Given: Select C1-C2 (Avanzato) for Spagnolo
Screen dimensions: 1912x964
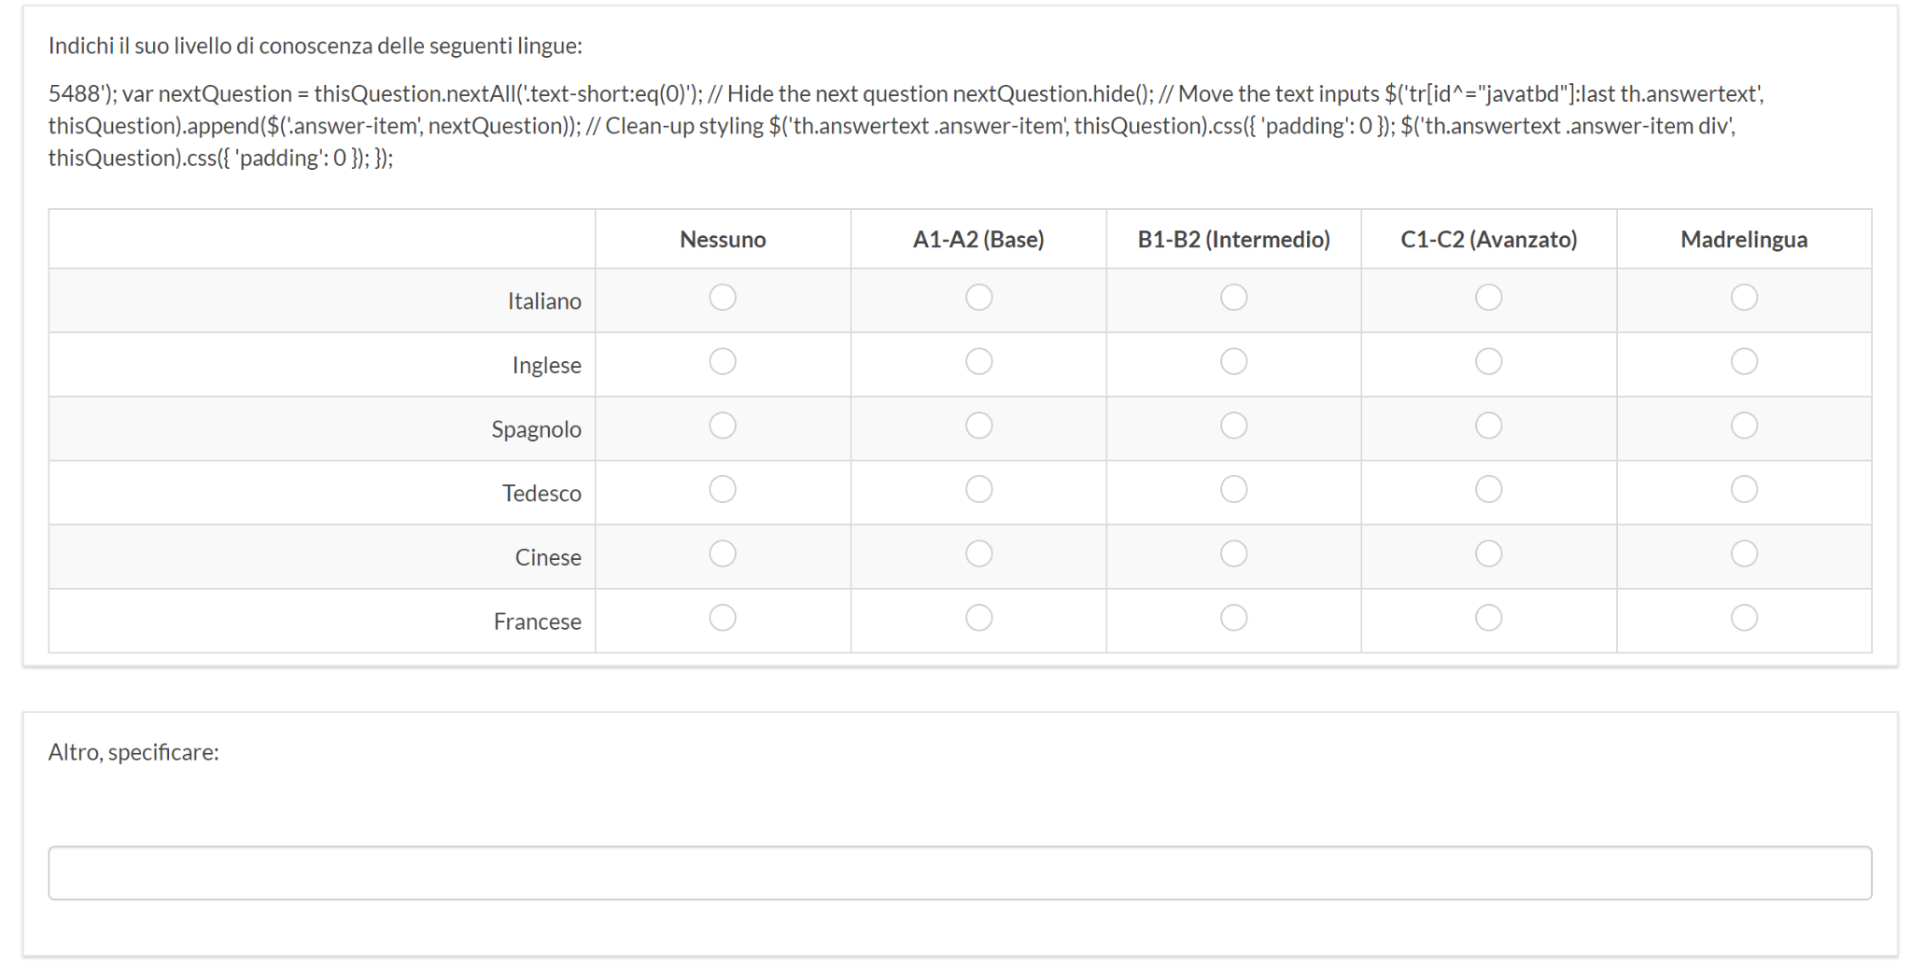Looking at the screenshot, I should (x=1488, y=426).
